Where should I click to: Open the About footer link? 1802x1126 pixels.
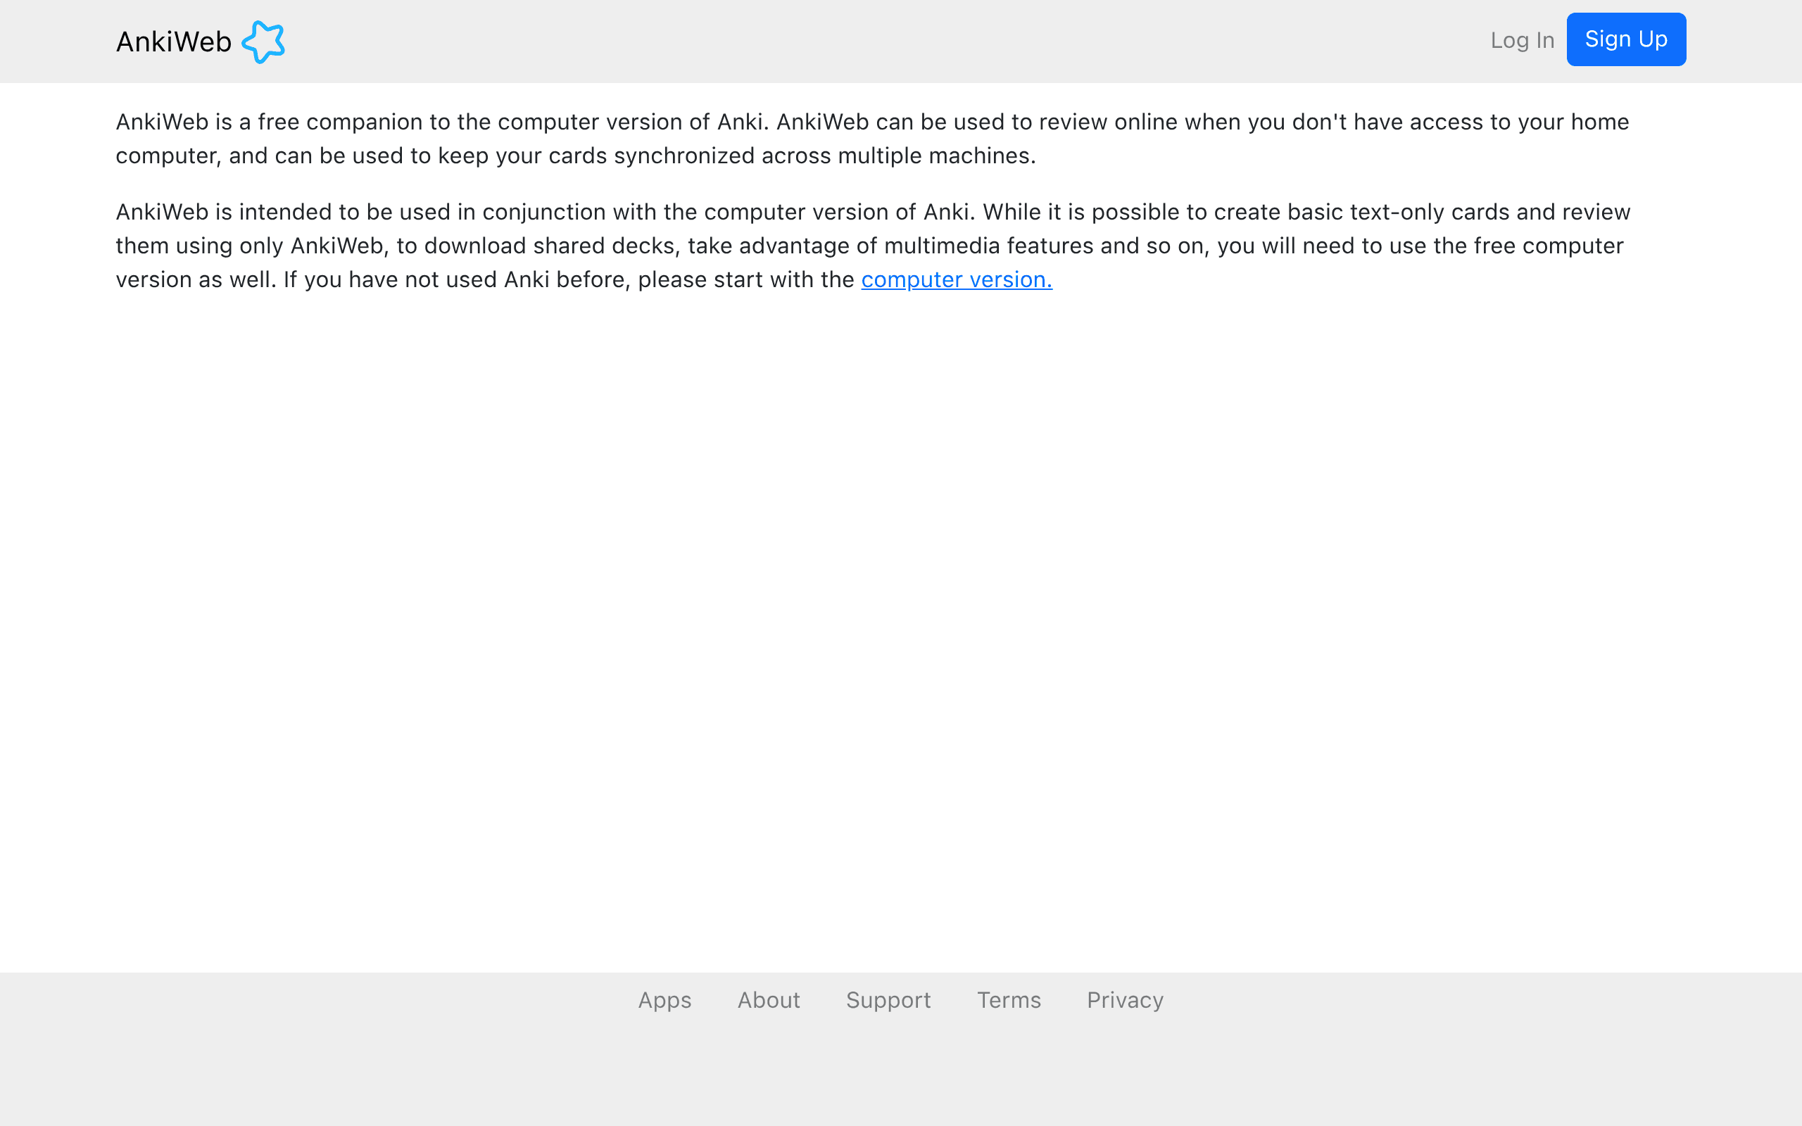point(769,999)
